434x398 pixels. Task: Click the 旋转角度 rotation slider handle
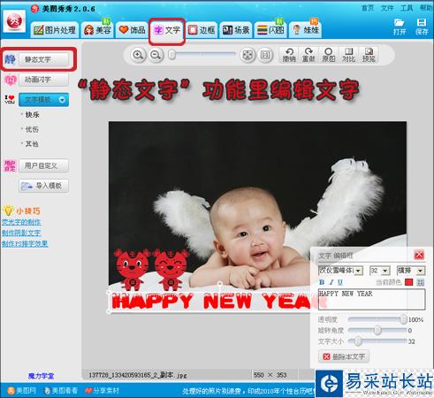(x=377, y=330)
